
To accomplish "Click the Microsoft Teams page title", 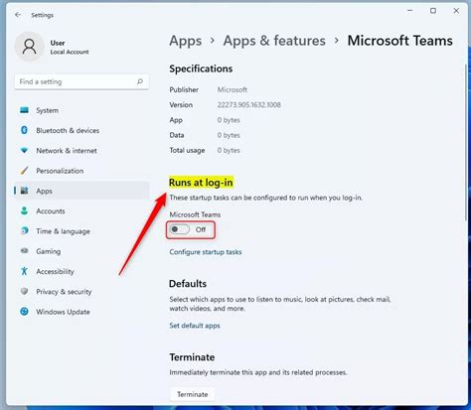I will point(400,41).
